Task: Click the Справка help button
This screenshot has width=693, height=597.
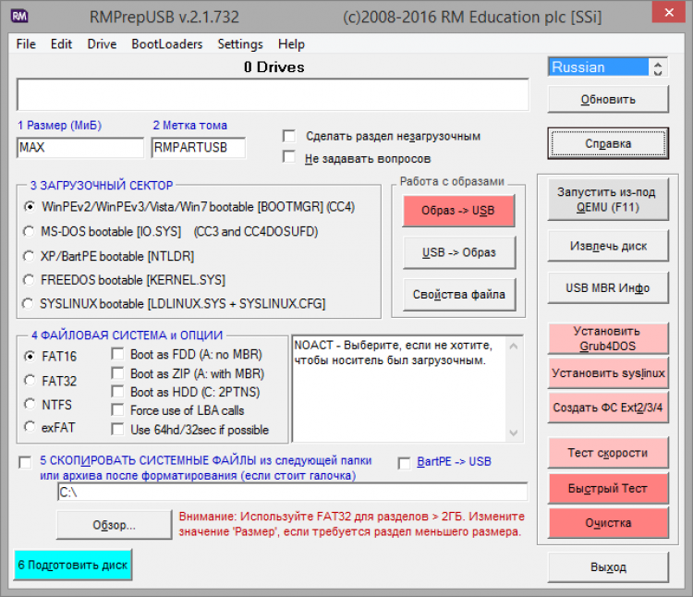Action: [x=608, y=143]
